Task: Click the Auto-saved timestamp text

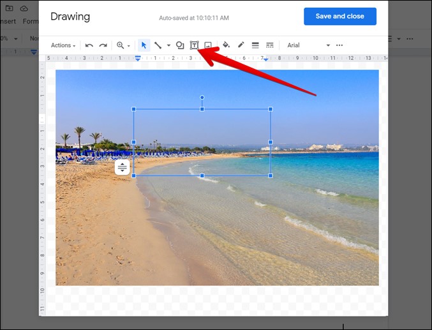Action: tap(194, 18)
